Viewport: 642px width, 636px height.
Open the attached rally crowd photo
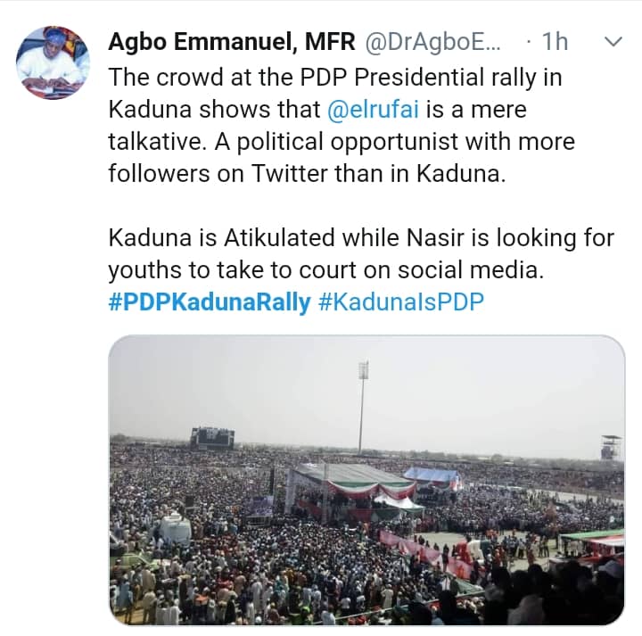366,480
